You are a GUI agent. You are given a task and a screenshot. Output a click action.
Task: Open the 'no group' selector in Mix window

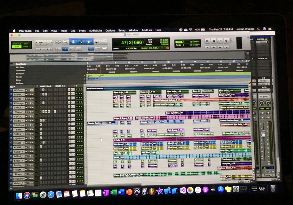(x=264, y=97)
